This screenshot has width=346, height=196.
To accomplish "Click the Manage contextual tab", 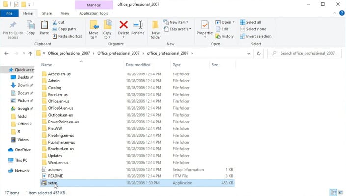I will (94, 5).
